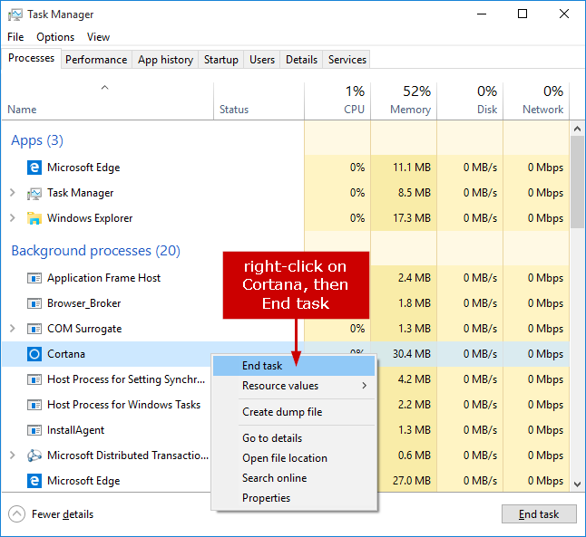Open the Startup tab

click(x=221, y=60)
